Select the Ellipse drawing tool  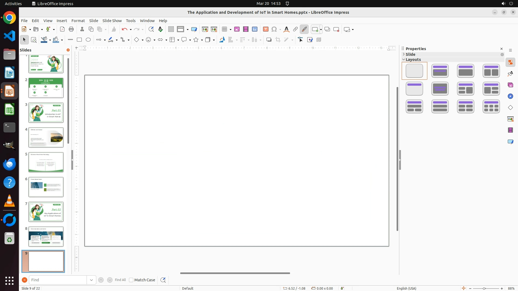tap(88, 40)
